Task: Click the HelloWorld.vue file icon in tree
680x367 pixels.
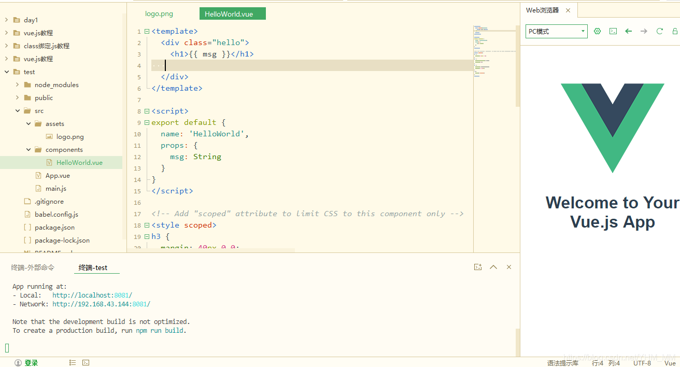Action: [x=49, y=162]
